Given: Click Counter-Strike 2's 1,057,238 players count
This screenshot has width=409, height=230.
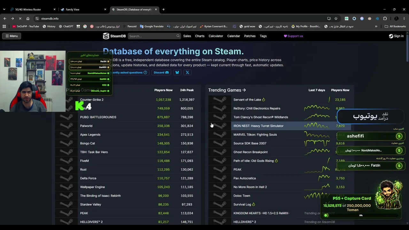Looking at the screenshot, I should coord(163,100).
